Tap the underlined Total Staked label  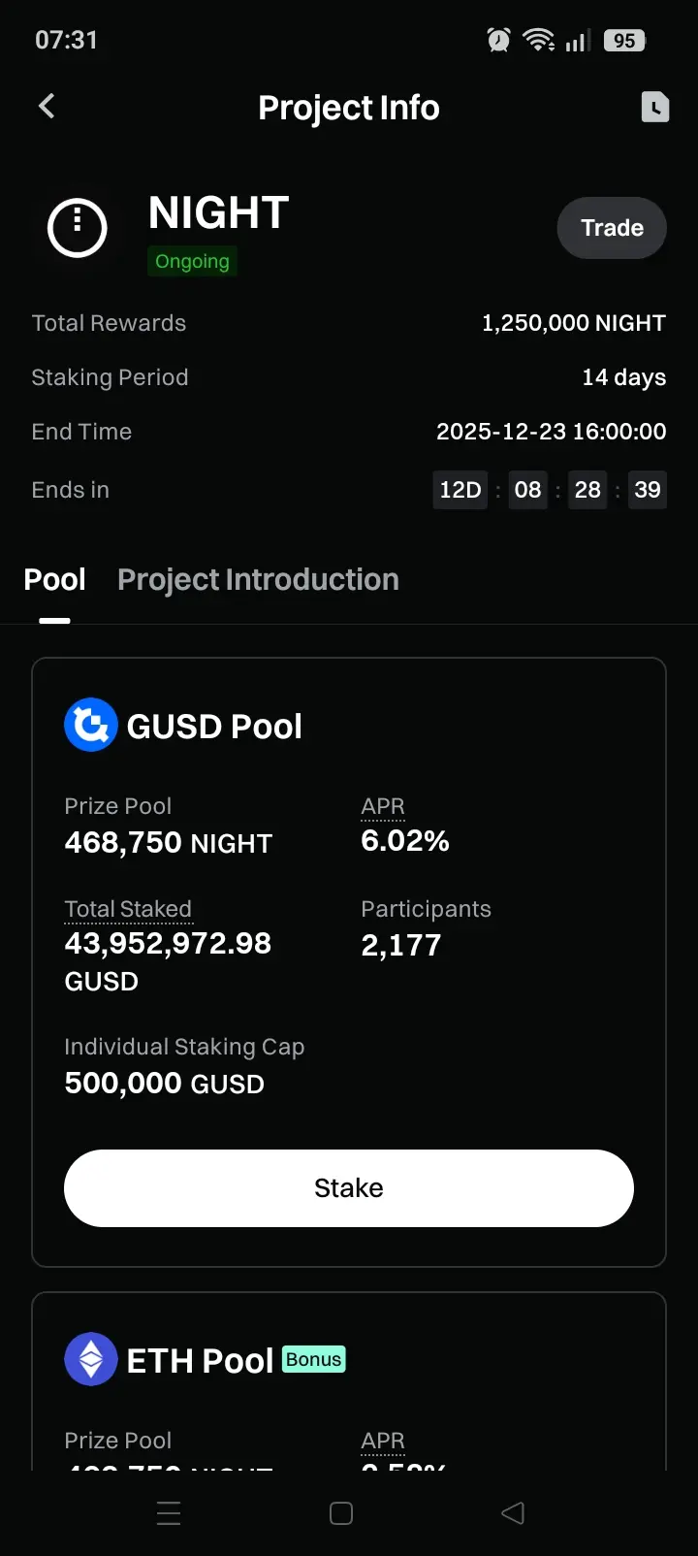click(x=128, y=910)
